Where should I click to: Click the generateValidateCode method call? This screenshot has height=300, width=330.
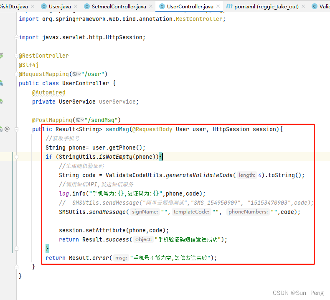199,175
